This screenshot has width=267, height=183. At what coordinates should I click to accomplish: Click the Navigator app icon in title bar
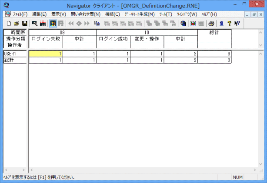[7, 5]
